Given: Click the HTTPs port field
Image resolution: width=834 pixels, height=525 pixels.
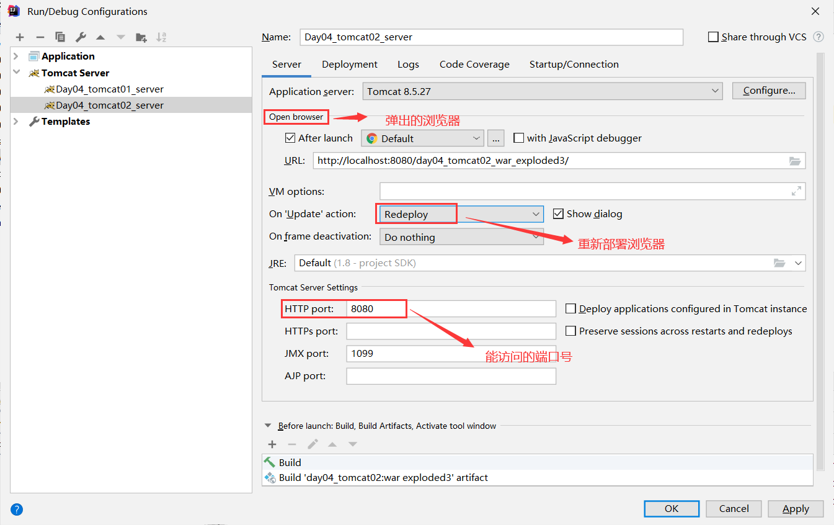Looking at the screenshot, I should click(x=451, y=331).
